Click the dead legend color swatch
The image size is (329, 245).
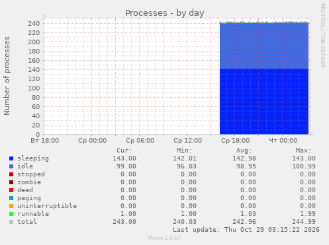[11, 190]
